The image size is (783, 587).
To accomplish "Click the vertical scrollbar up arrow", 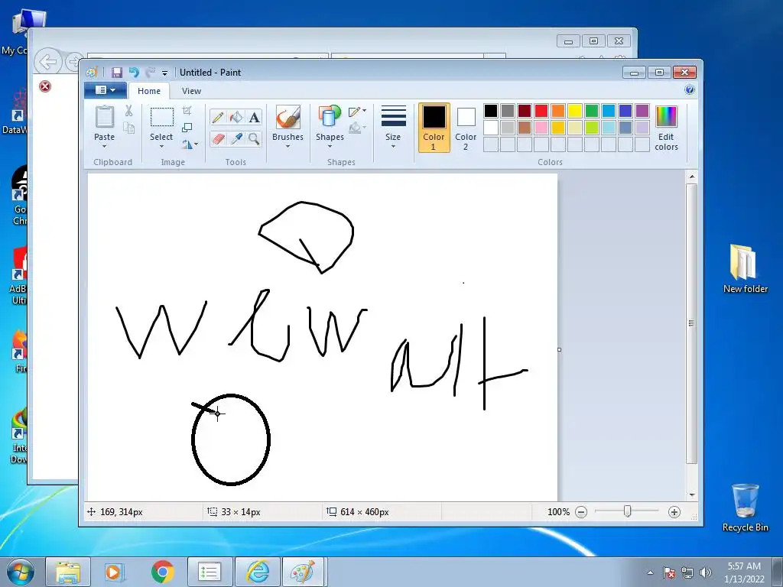I will tap(691, 177).
